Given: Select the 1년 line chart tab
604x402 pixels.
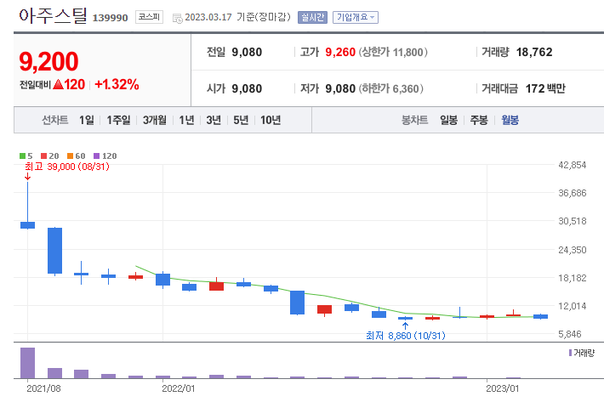Looking at the screenshot, I should (187, 120).
